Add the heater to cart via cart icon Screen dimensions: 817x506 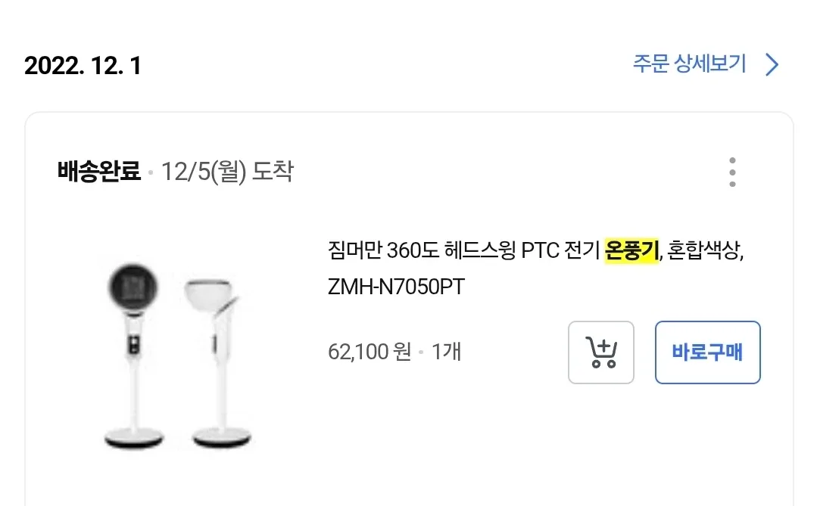click(x=601, y=352)
